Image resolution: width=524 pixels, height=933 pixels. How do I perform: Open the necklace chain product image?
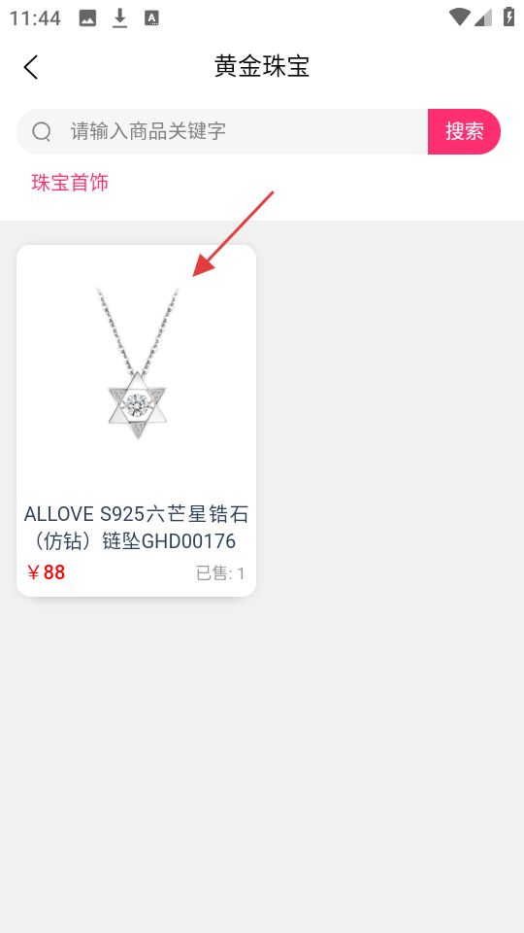[x=137, y=363]
